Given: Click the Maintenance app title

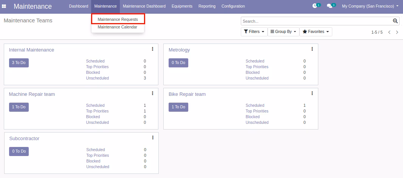Looking at the screenshot, I should pyautogui.click(x=33, y=6).
